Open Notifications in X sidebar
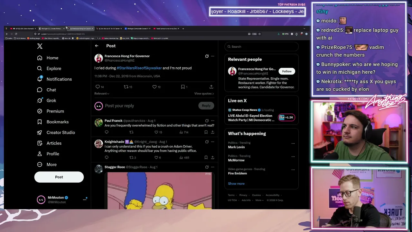This screenshot has width=412, height=232. tap(54, 79)
